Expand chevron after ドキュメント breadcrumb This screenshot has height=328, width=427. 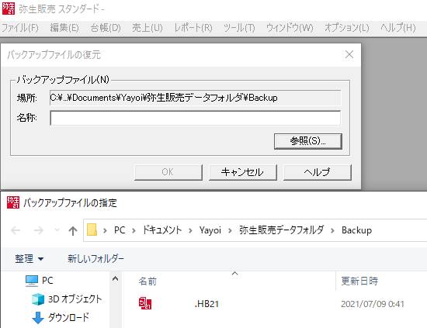point(190,230)
